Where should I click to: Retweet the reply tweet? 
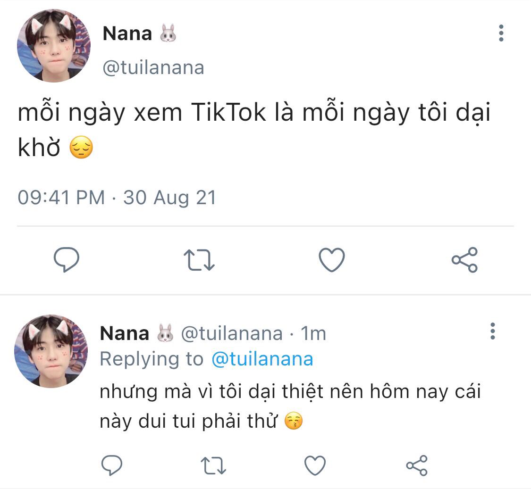pyautogui.click(x=213, y=465)
